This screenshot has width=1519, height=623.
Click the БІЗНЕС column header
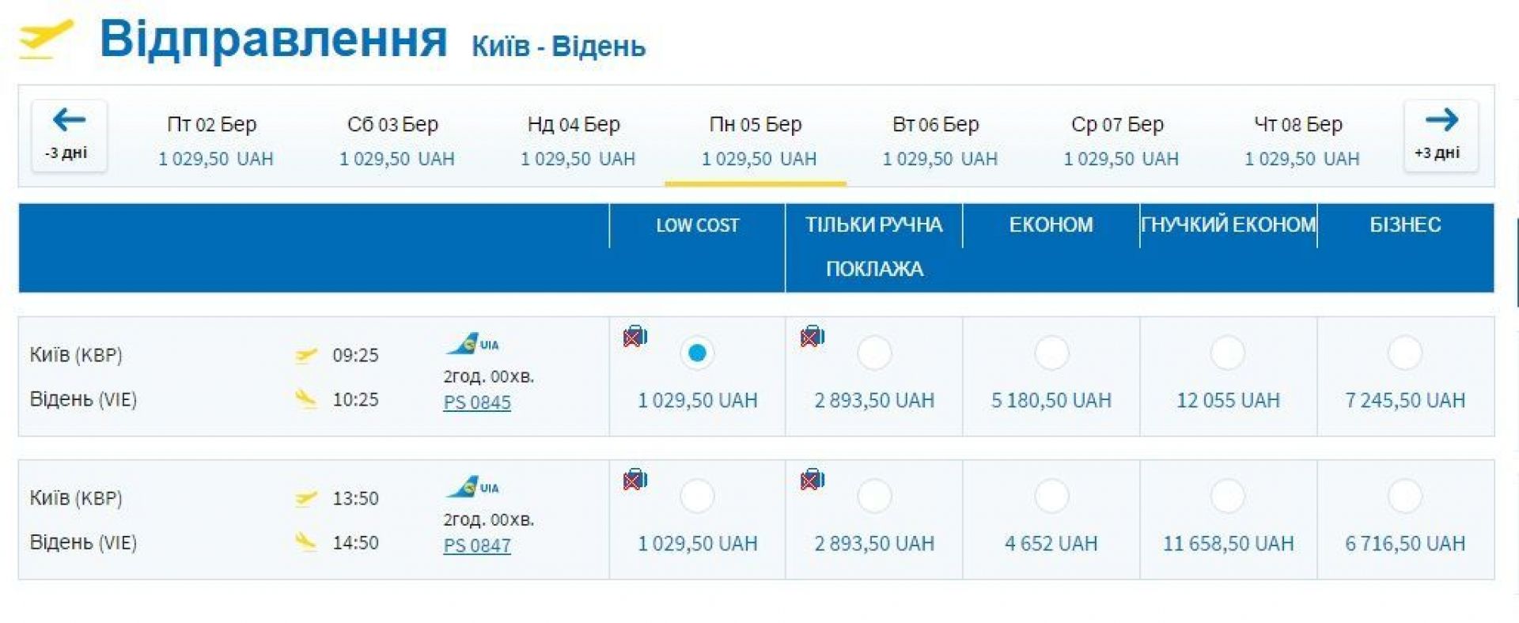click(x=1405, y=225)
